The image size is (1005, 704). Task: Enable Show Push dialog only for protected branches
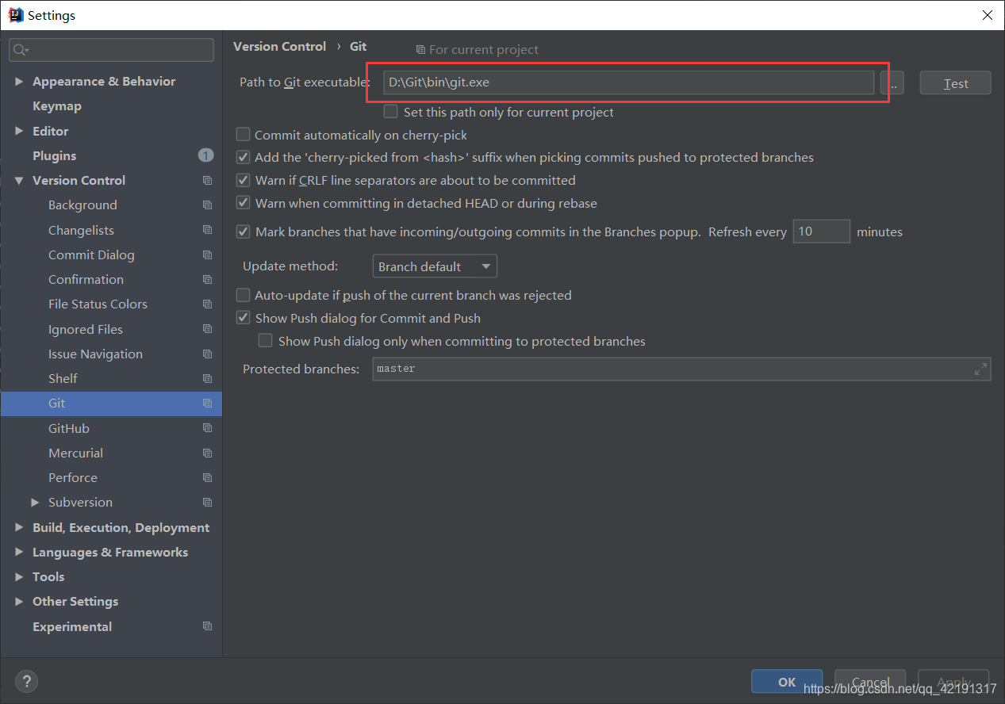266,341
